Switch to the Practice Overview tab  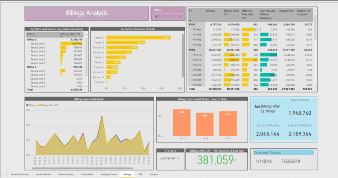[20, 174]
